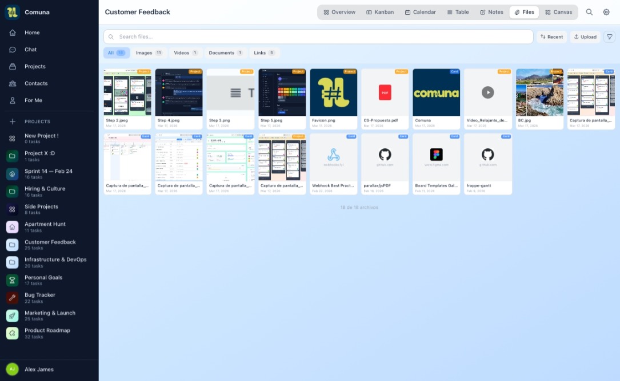Click the Upload button
Viewport: 620px width, 381px height.
pyautogui.click(x=585, y=37)
